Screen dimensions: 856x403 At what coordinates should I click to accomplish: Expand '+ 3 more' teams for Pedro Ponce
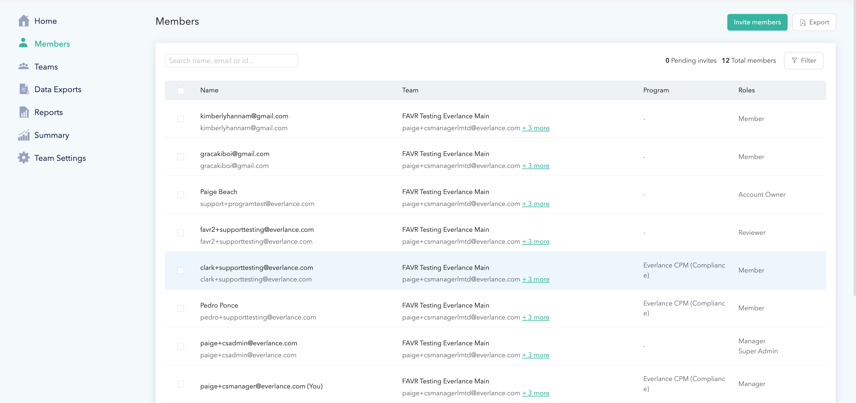[535, 317]
